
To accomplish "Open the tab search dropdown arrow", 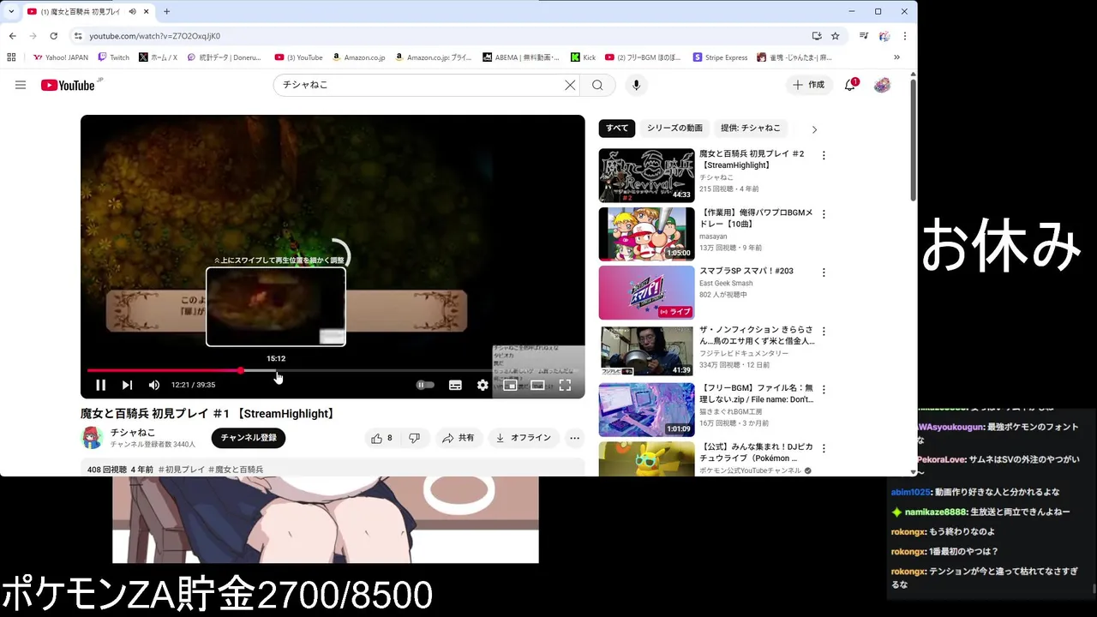I will pyautogui.click(x=11, y=12).
